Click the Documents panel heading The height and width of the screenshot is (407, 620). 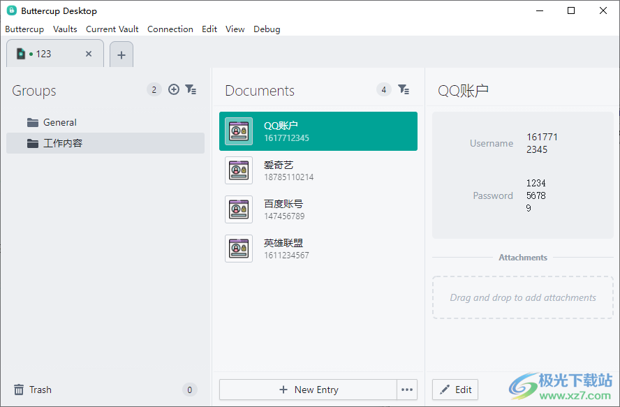point(260,91)
